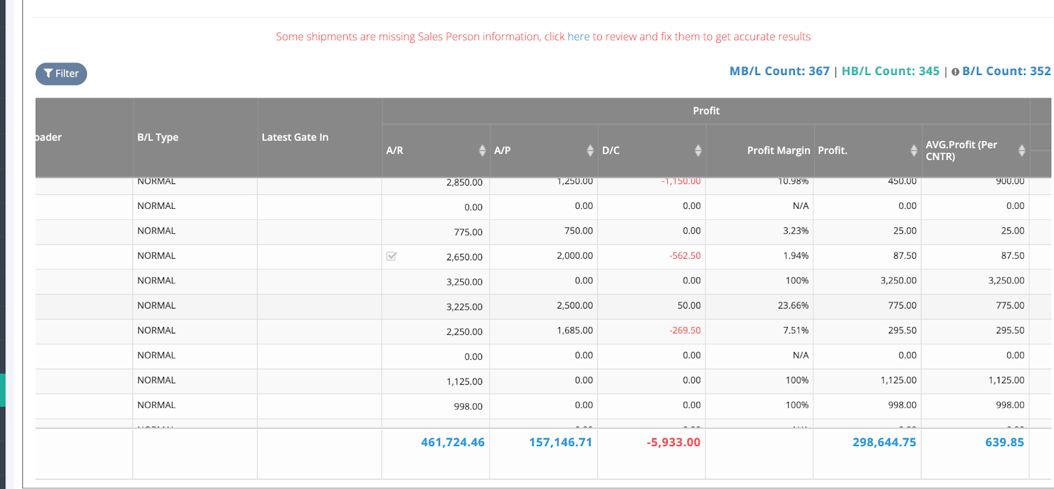This screenshot has width=1054, height=489.
Task: Sort by AVG.Profit (Per CNTR) arrows
Action: pos(1022,151)
